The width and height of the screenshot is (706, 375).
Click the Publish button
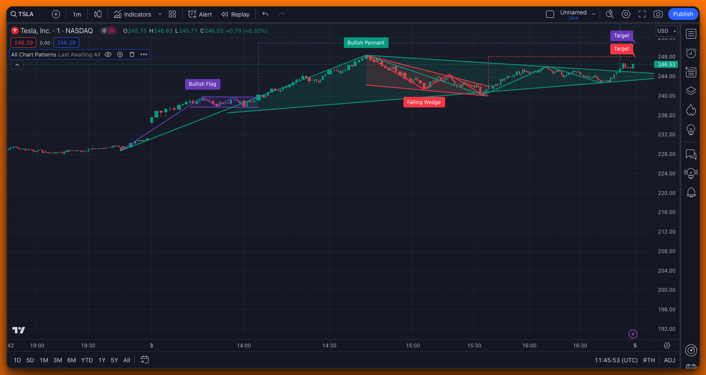(x=683, y=14)
